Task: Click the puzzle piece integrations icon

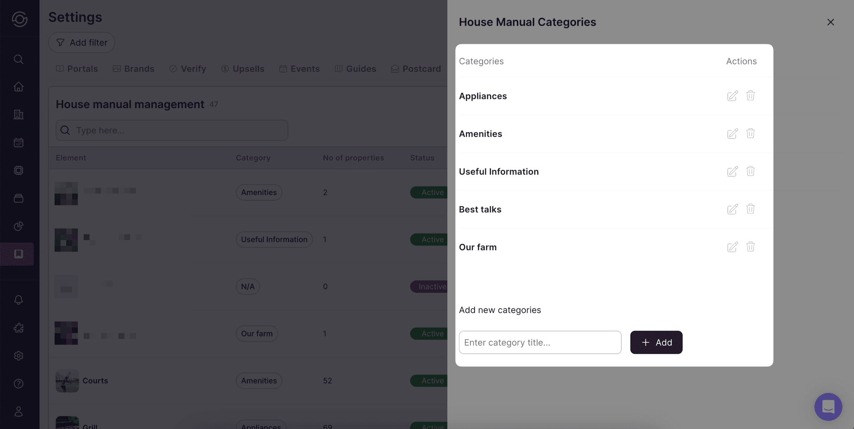Action: coord(18,328)
